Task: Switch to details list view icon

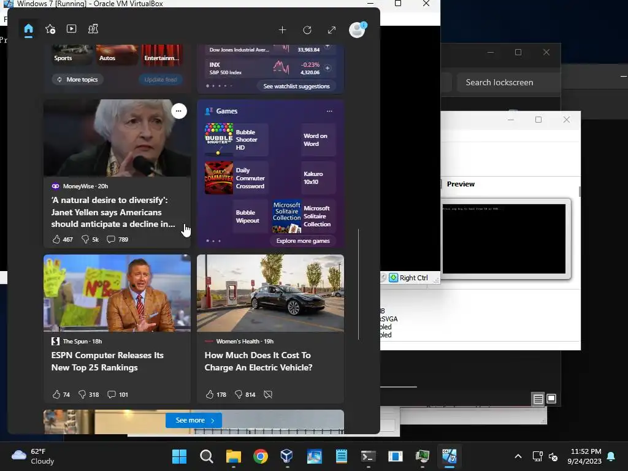Action: tap(538, 399)
